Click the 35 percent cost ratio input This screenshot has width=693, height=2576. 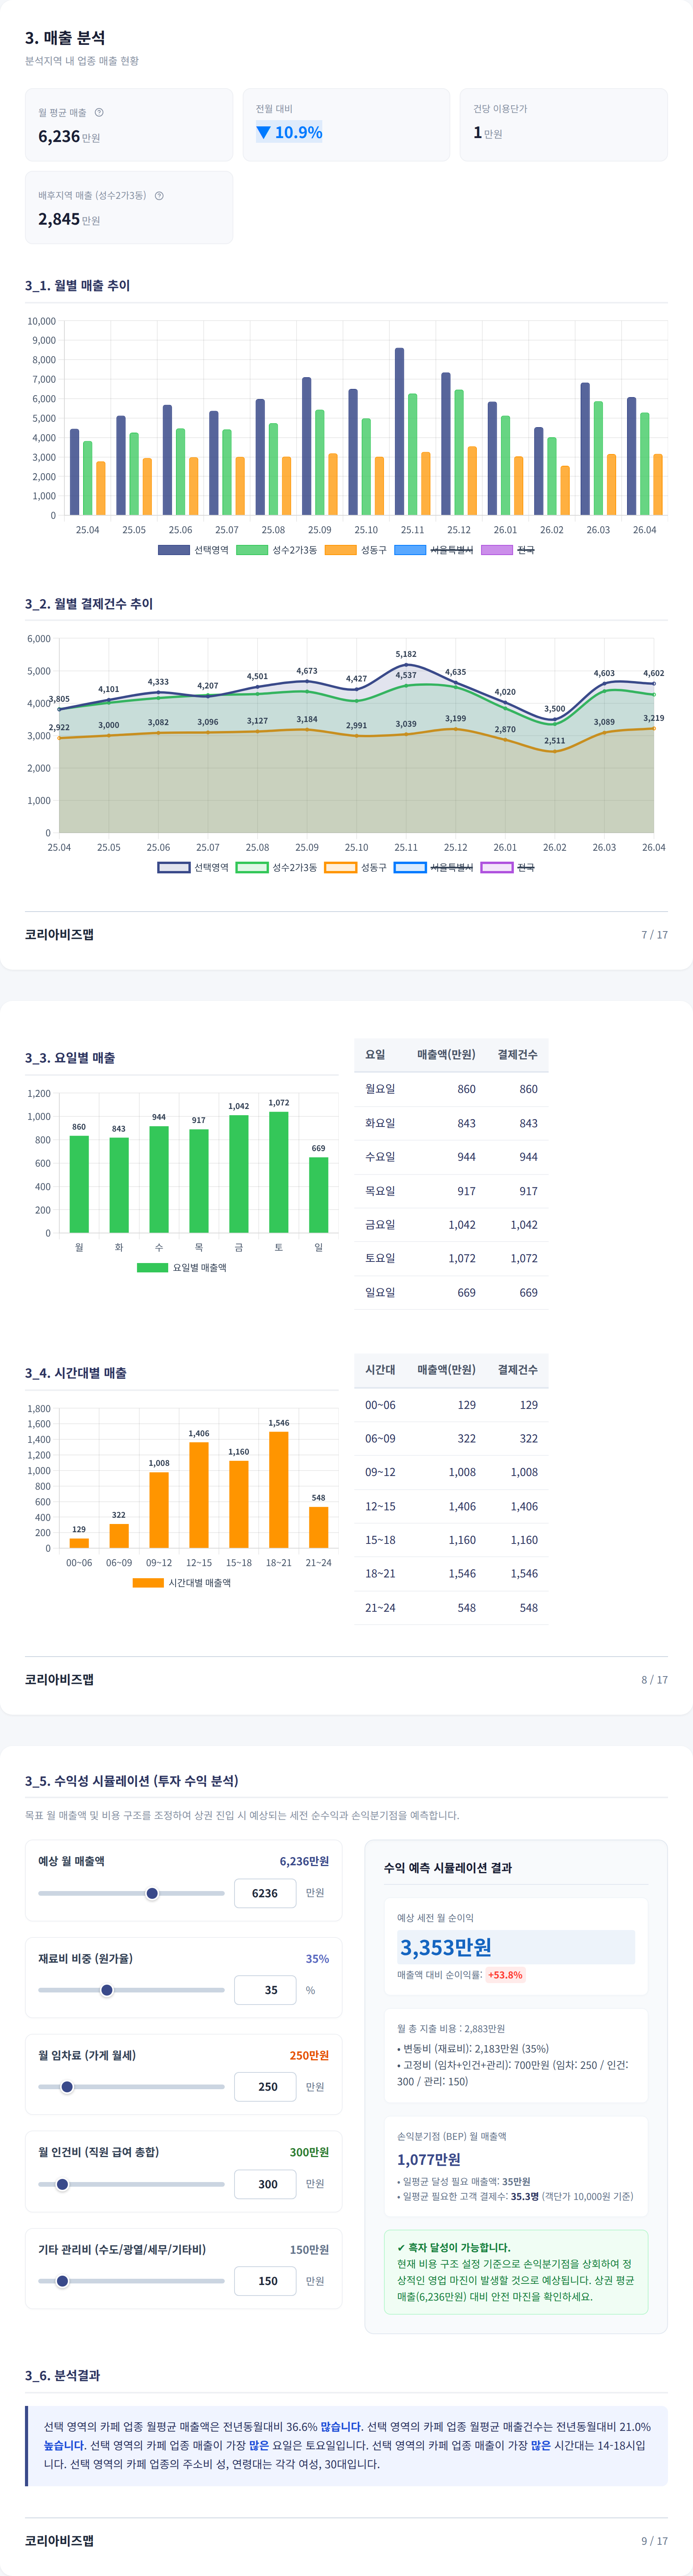(265, 1990)
